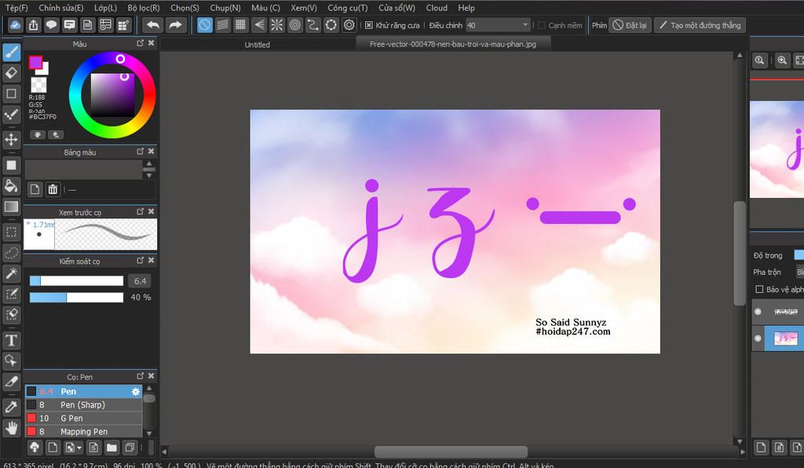Hide the top layer using its visibility dot
This screenshot has height=468, width=804.
click(758, 311)
